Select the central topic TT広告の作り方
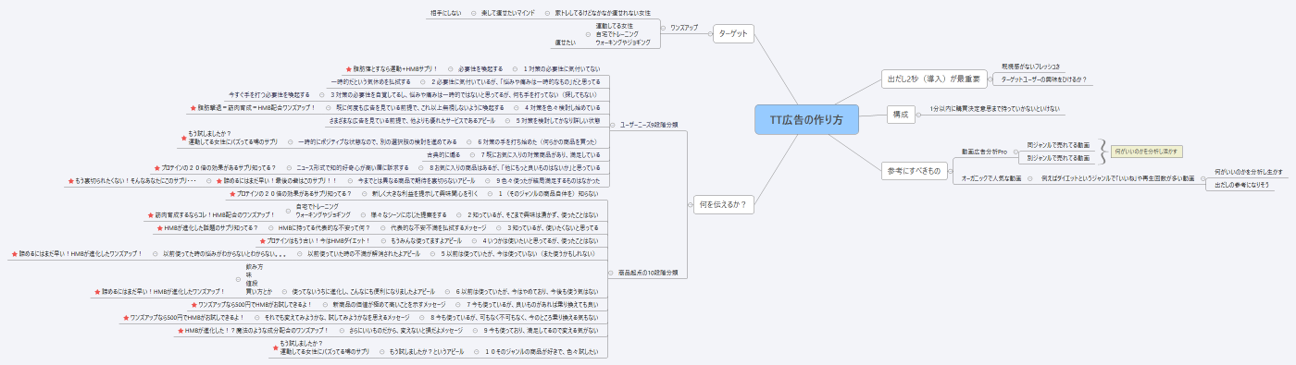 [806, 119]
